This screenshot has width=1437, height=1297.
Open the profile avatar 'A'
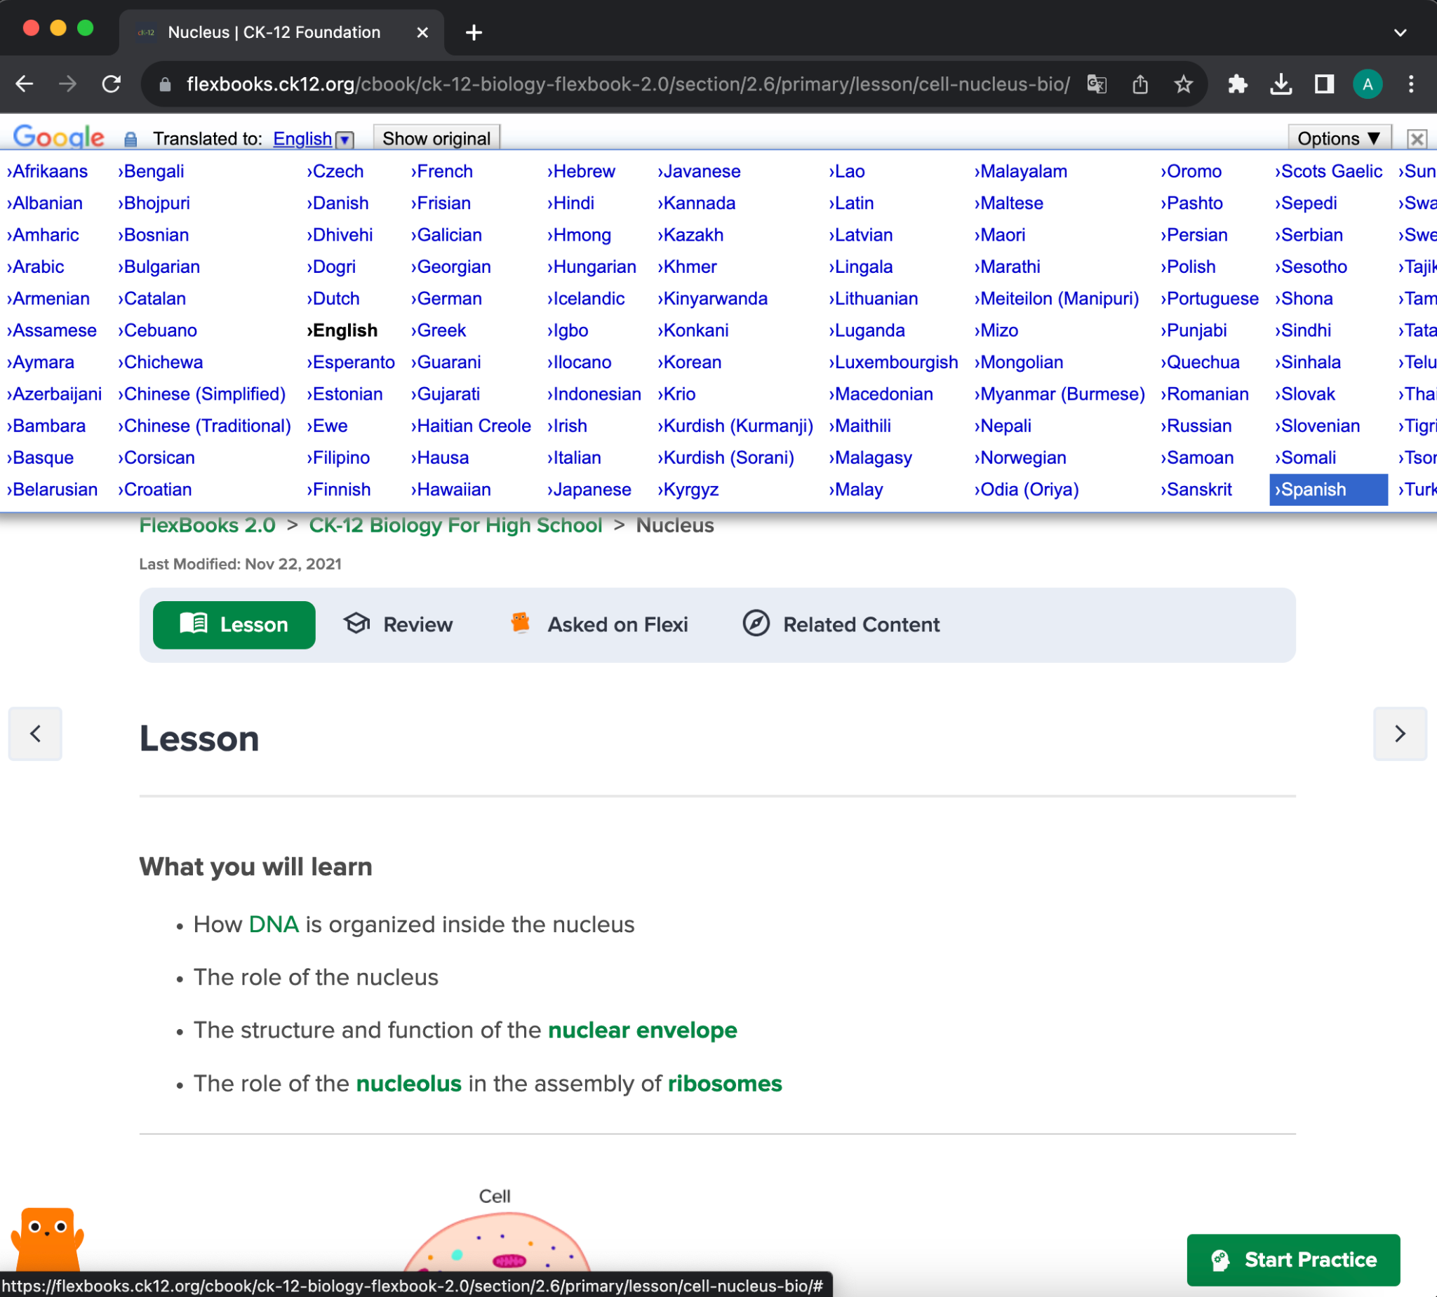(1367, 84)
